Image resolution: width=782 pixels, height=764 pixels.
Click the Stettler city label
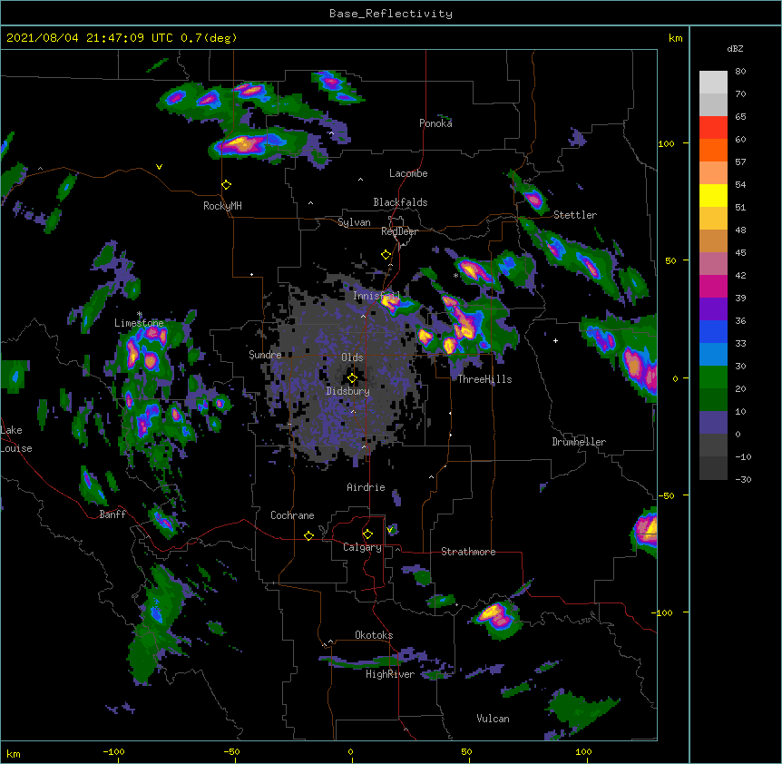(575, 215)
